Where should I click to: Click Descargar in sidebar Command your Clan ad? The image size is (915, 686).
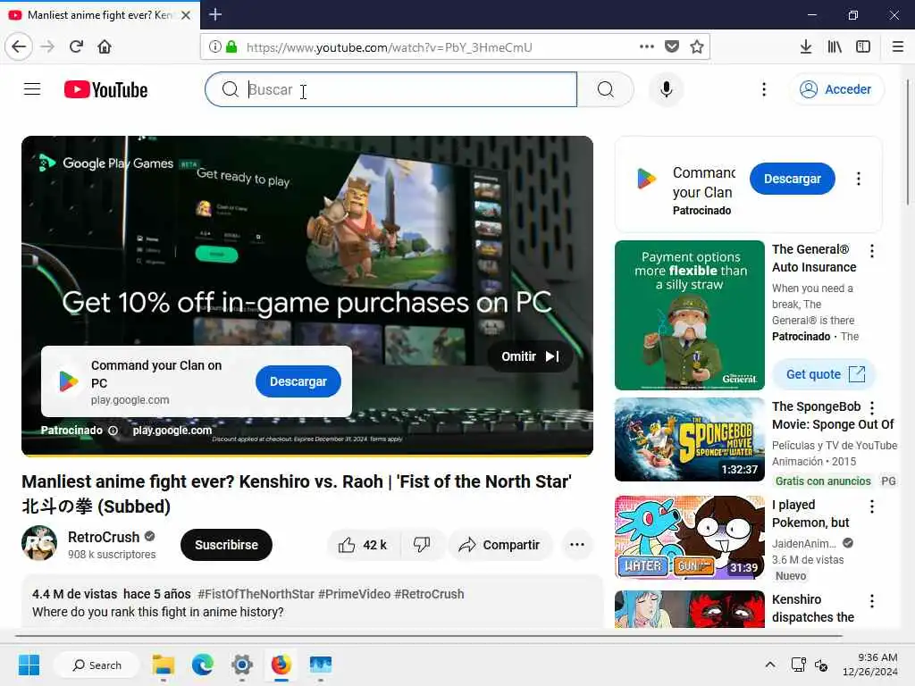click(x=793, y=179)
